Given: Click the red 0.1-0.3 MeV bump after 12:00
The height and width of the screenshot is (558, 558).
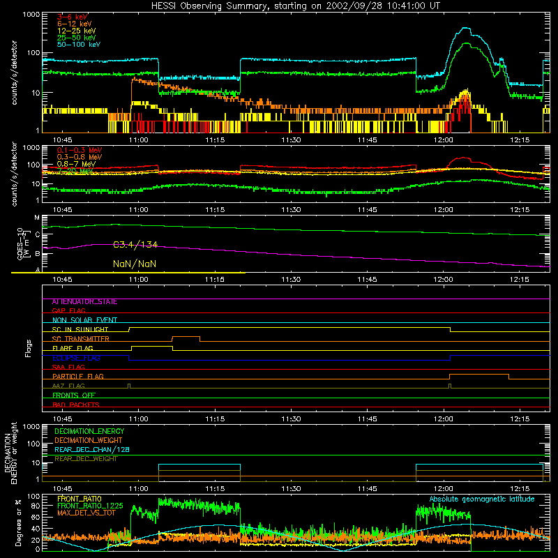Looking at the screenshot, I should 462,158.
